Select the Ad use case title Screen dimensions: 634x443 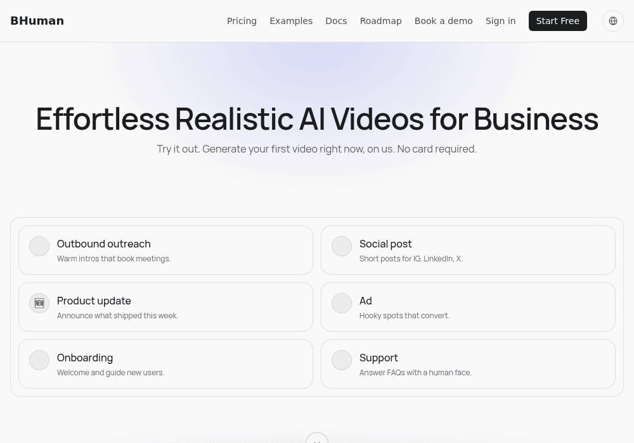[366, 301]
